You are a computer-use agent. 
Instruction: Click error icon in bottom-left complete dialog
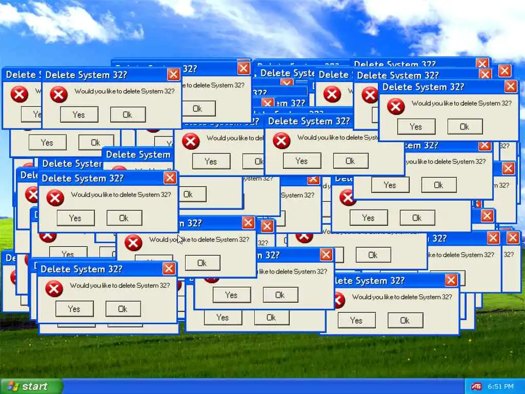[x=54, y=289]
